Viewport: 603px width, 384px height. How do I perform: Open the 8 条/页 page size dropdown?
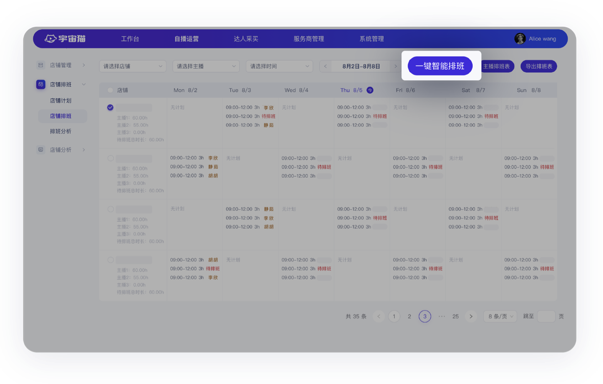(x=500, y=316)
